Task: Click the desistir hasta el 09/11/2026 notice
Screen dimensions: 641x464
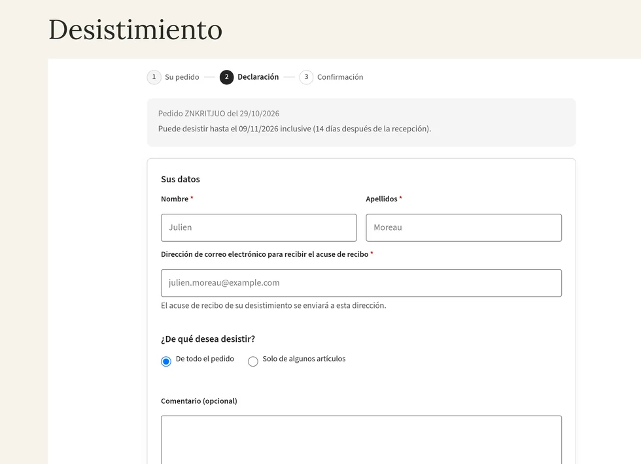Action: point(294,129)
